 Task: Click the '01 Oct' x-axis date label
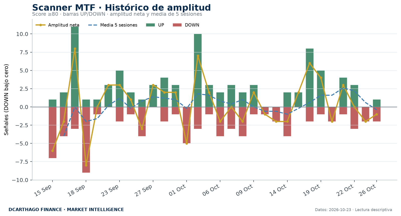[x=177, y=190]
